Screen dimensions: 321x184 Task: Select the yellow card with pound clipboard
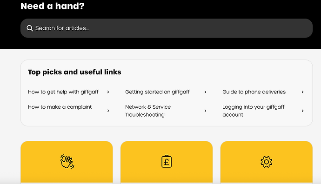[167, 162]
